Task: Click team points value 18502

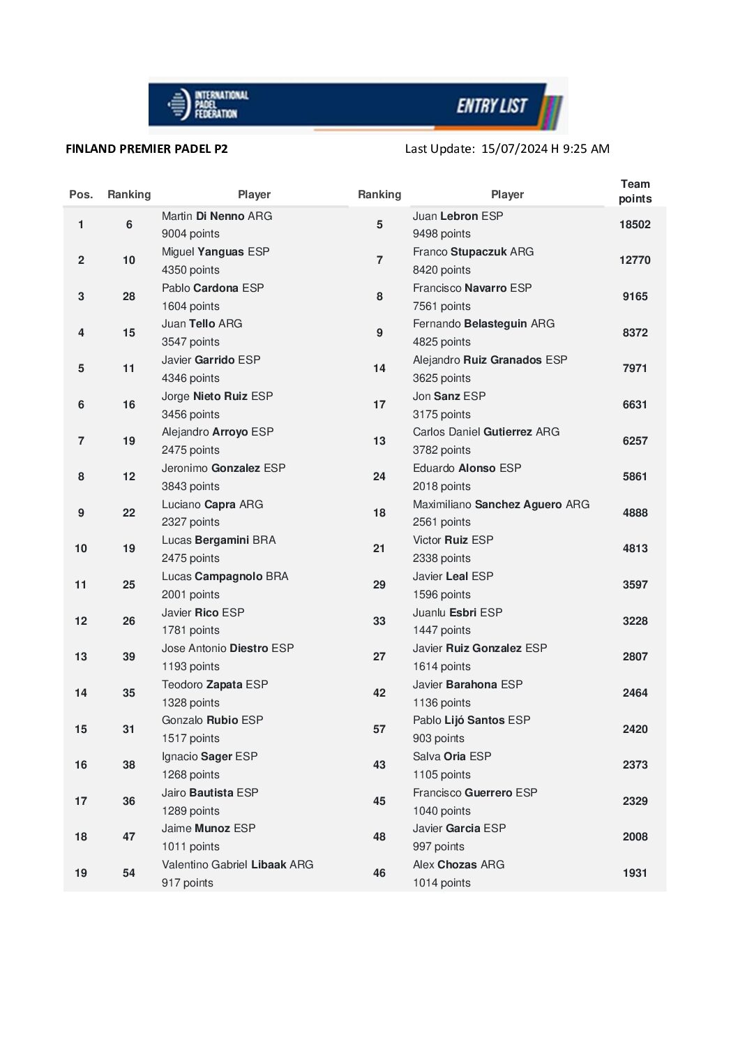Action: point(635,225)
